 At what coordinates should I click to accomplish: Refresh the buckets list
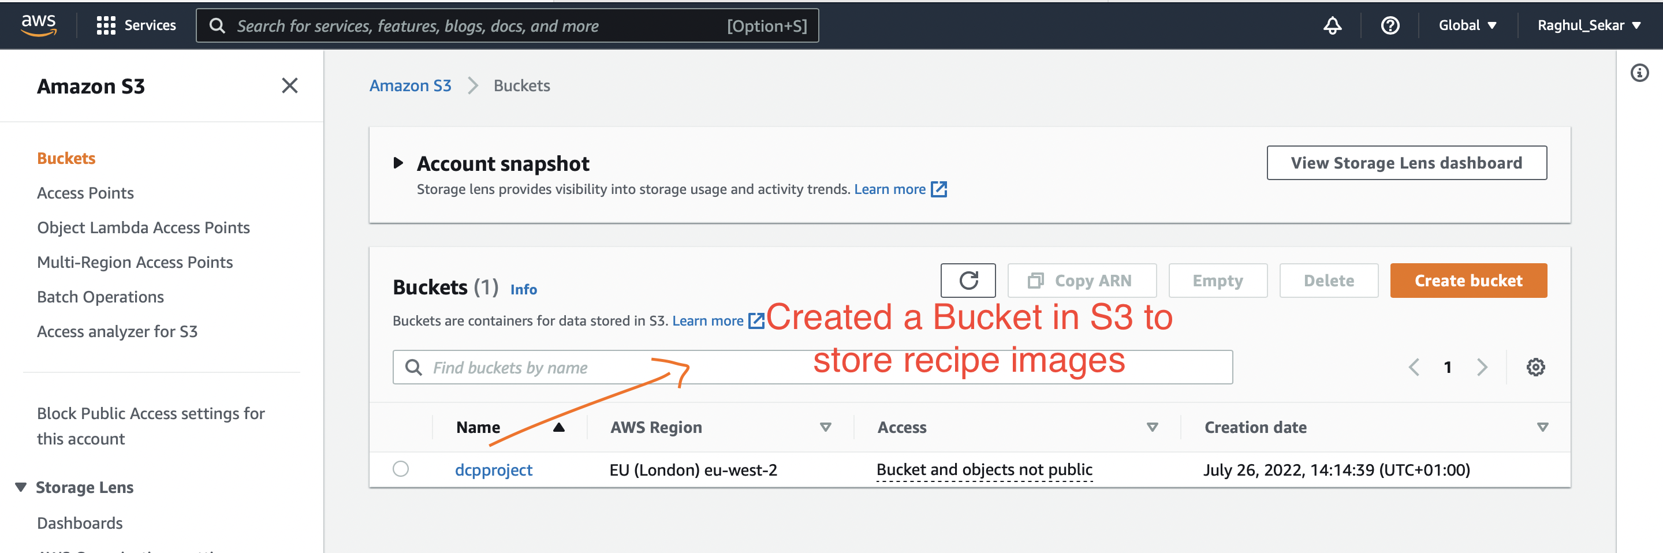point(968,281)
